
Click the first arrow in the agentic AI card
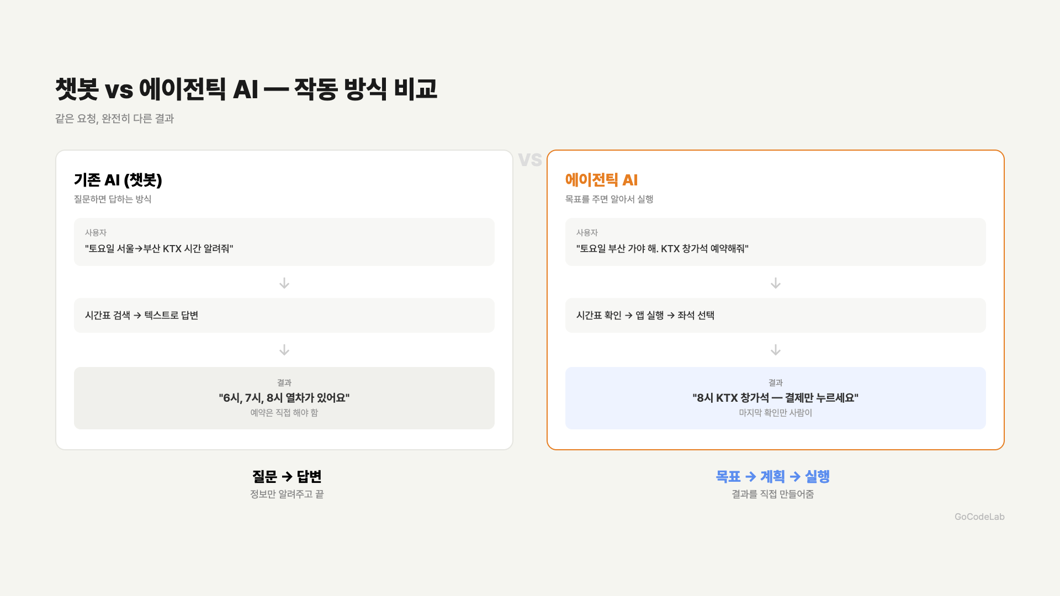click(775, 283)
